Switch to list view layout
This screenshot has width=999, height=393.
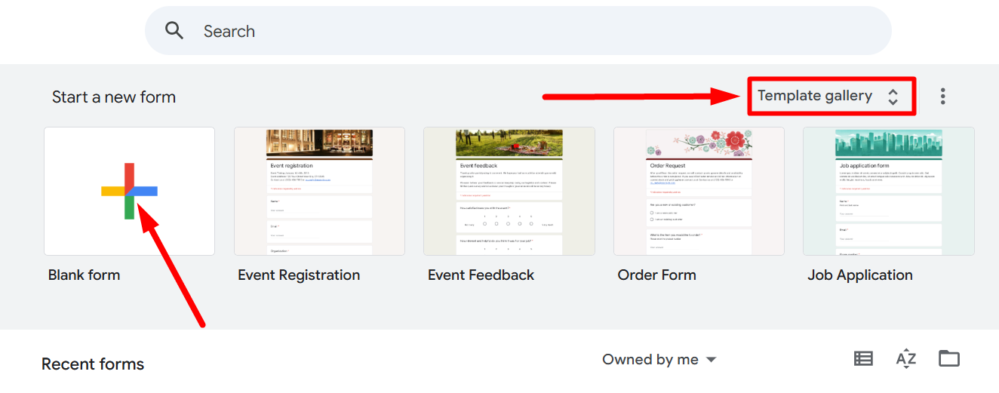pos(863,359)
